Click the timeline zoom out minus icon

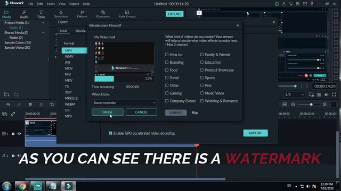pyautogui.click(x=293, y=105)
